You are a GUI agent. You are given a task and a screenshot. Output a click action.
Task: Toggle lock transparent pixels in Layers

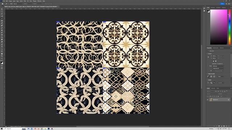click(210, 96)
